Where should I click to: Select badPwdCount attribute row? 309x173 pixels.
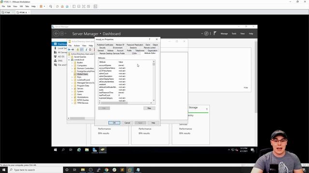tap(126, 95)
